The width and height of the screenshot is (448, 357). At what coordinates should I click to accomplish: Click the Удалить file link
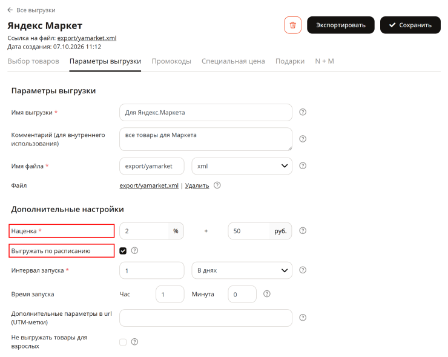(x=197, y=185)
